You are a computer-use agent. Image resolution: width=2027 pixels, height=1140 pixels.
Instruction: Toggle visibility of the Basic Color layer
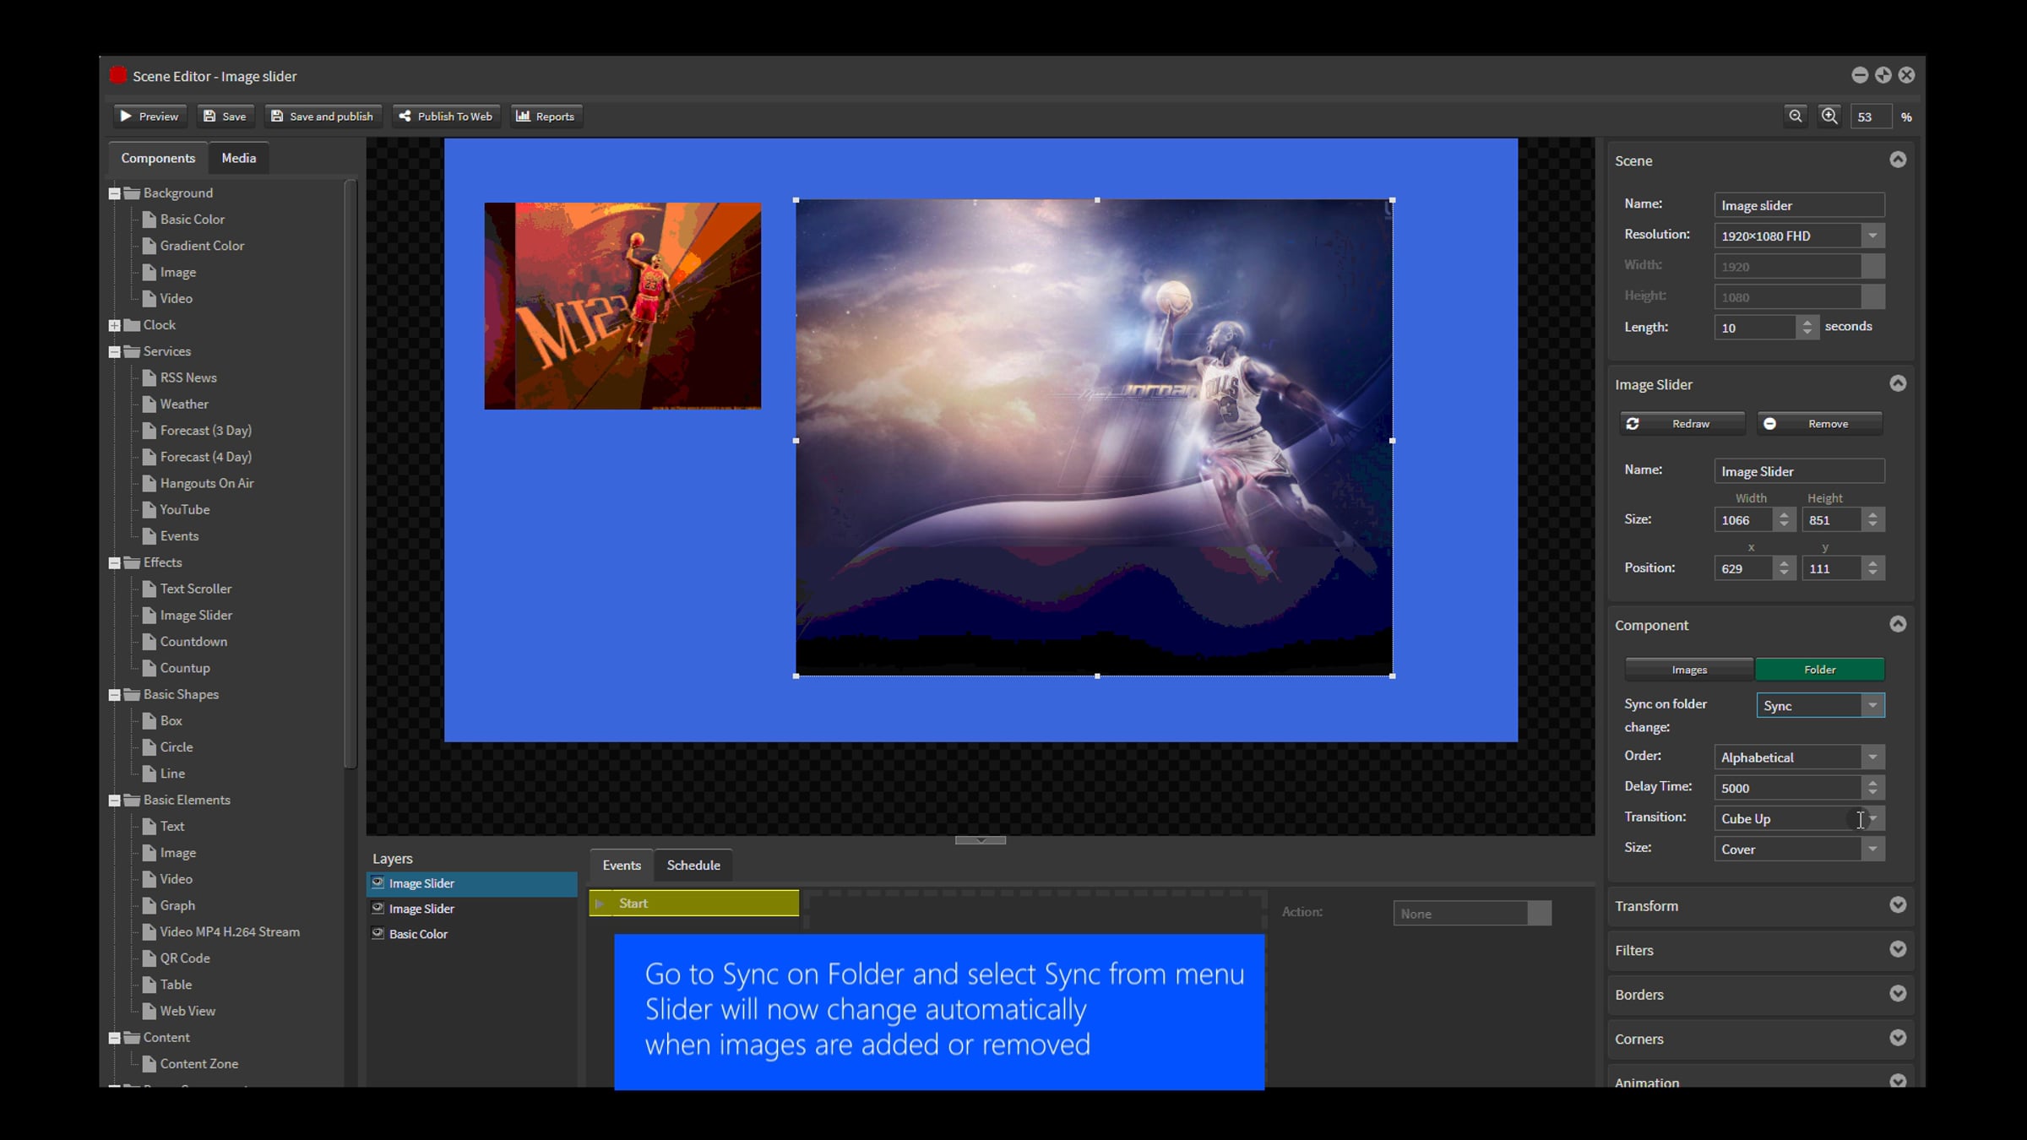pos(378,934)
